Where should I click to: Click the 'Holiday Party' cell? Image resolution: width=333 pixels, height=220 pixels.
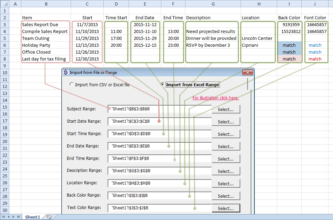pyautogui.click(x=36, y=45)
